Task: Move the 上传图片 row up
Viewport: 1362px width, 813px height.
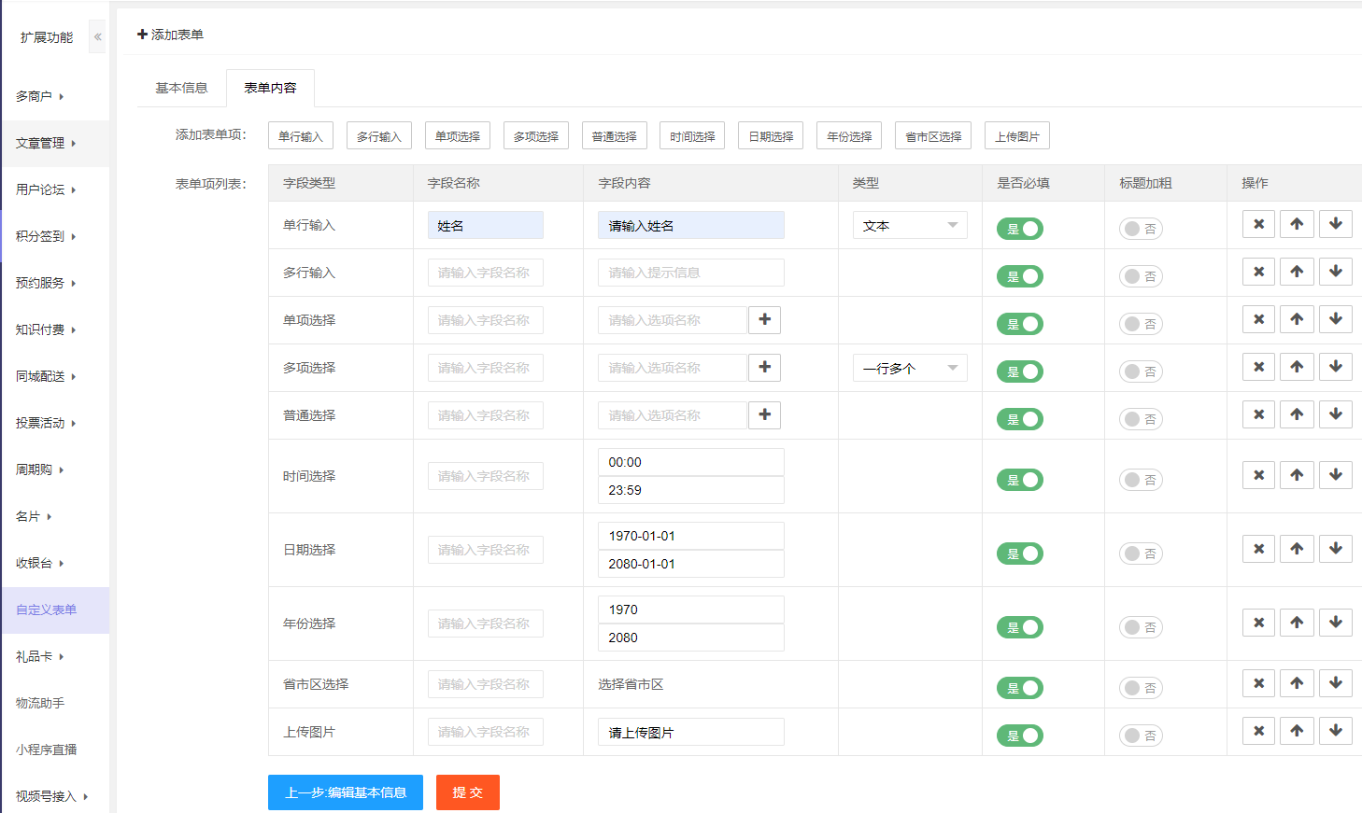Action: (x=1297, y=731)
